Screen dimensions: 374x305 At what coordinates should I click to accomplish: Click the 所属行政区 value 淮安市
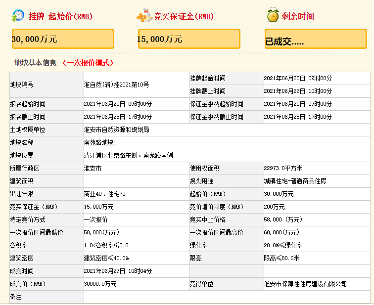point(93,168)
